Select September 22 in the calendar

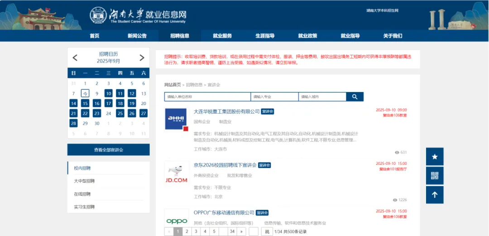85,113
